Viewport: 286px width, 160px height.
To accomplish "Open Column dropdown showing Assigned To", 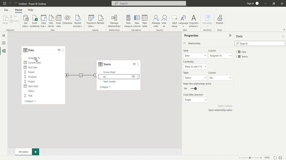I will 220,56.
